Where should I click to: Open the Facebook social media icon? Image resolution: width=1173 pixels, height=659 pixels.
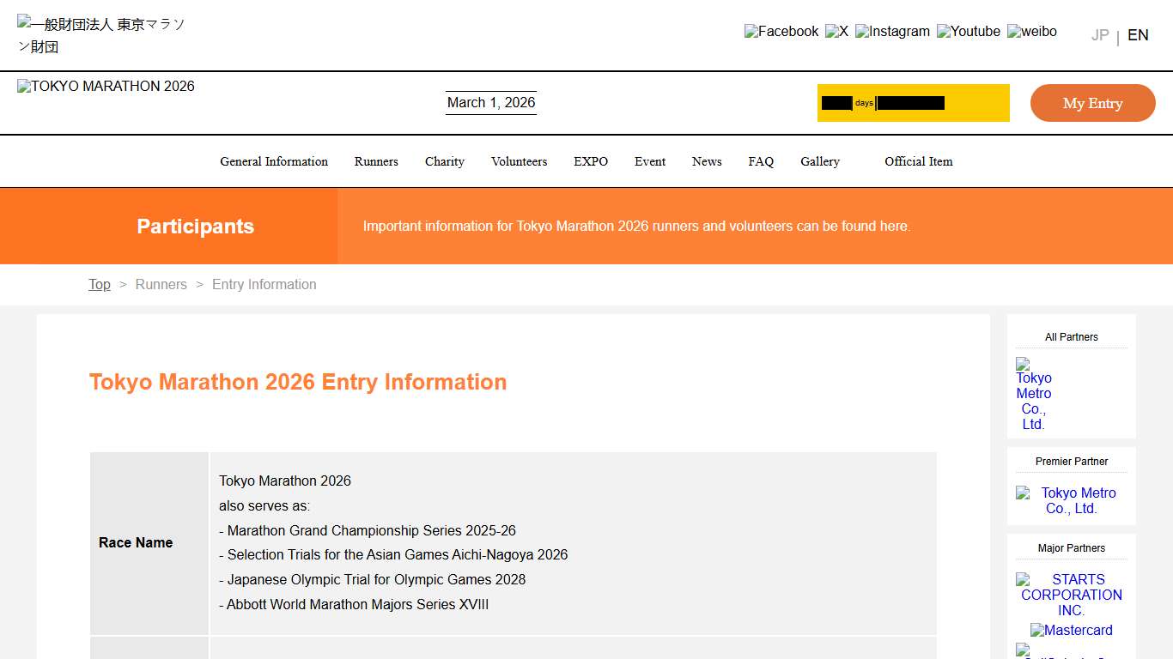click(x=781, y=31)
